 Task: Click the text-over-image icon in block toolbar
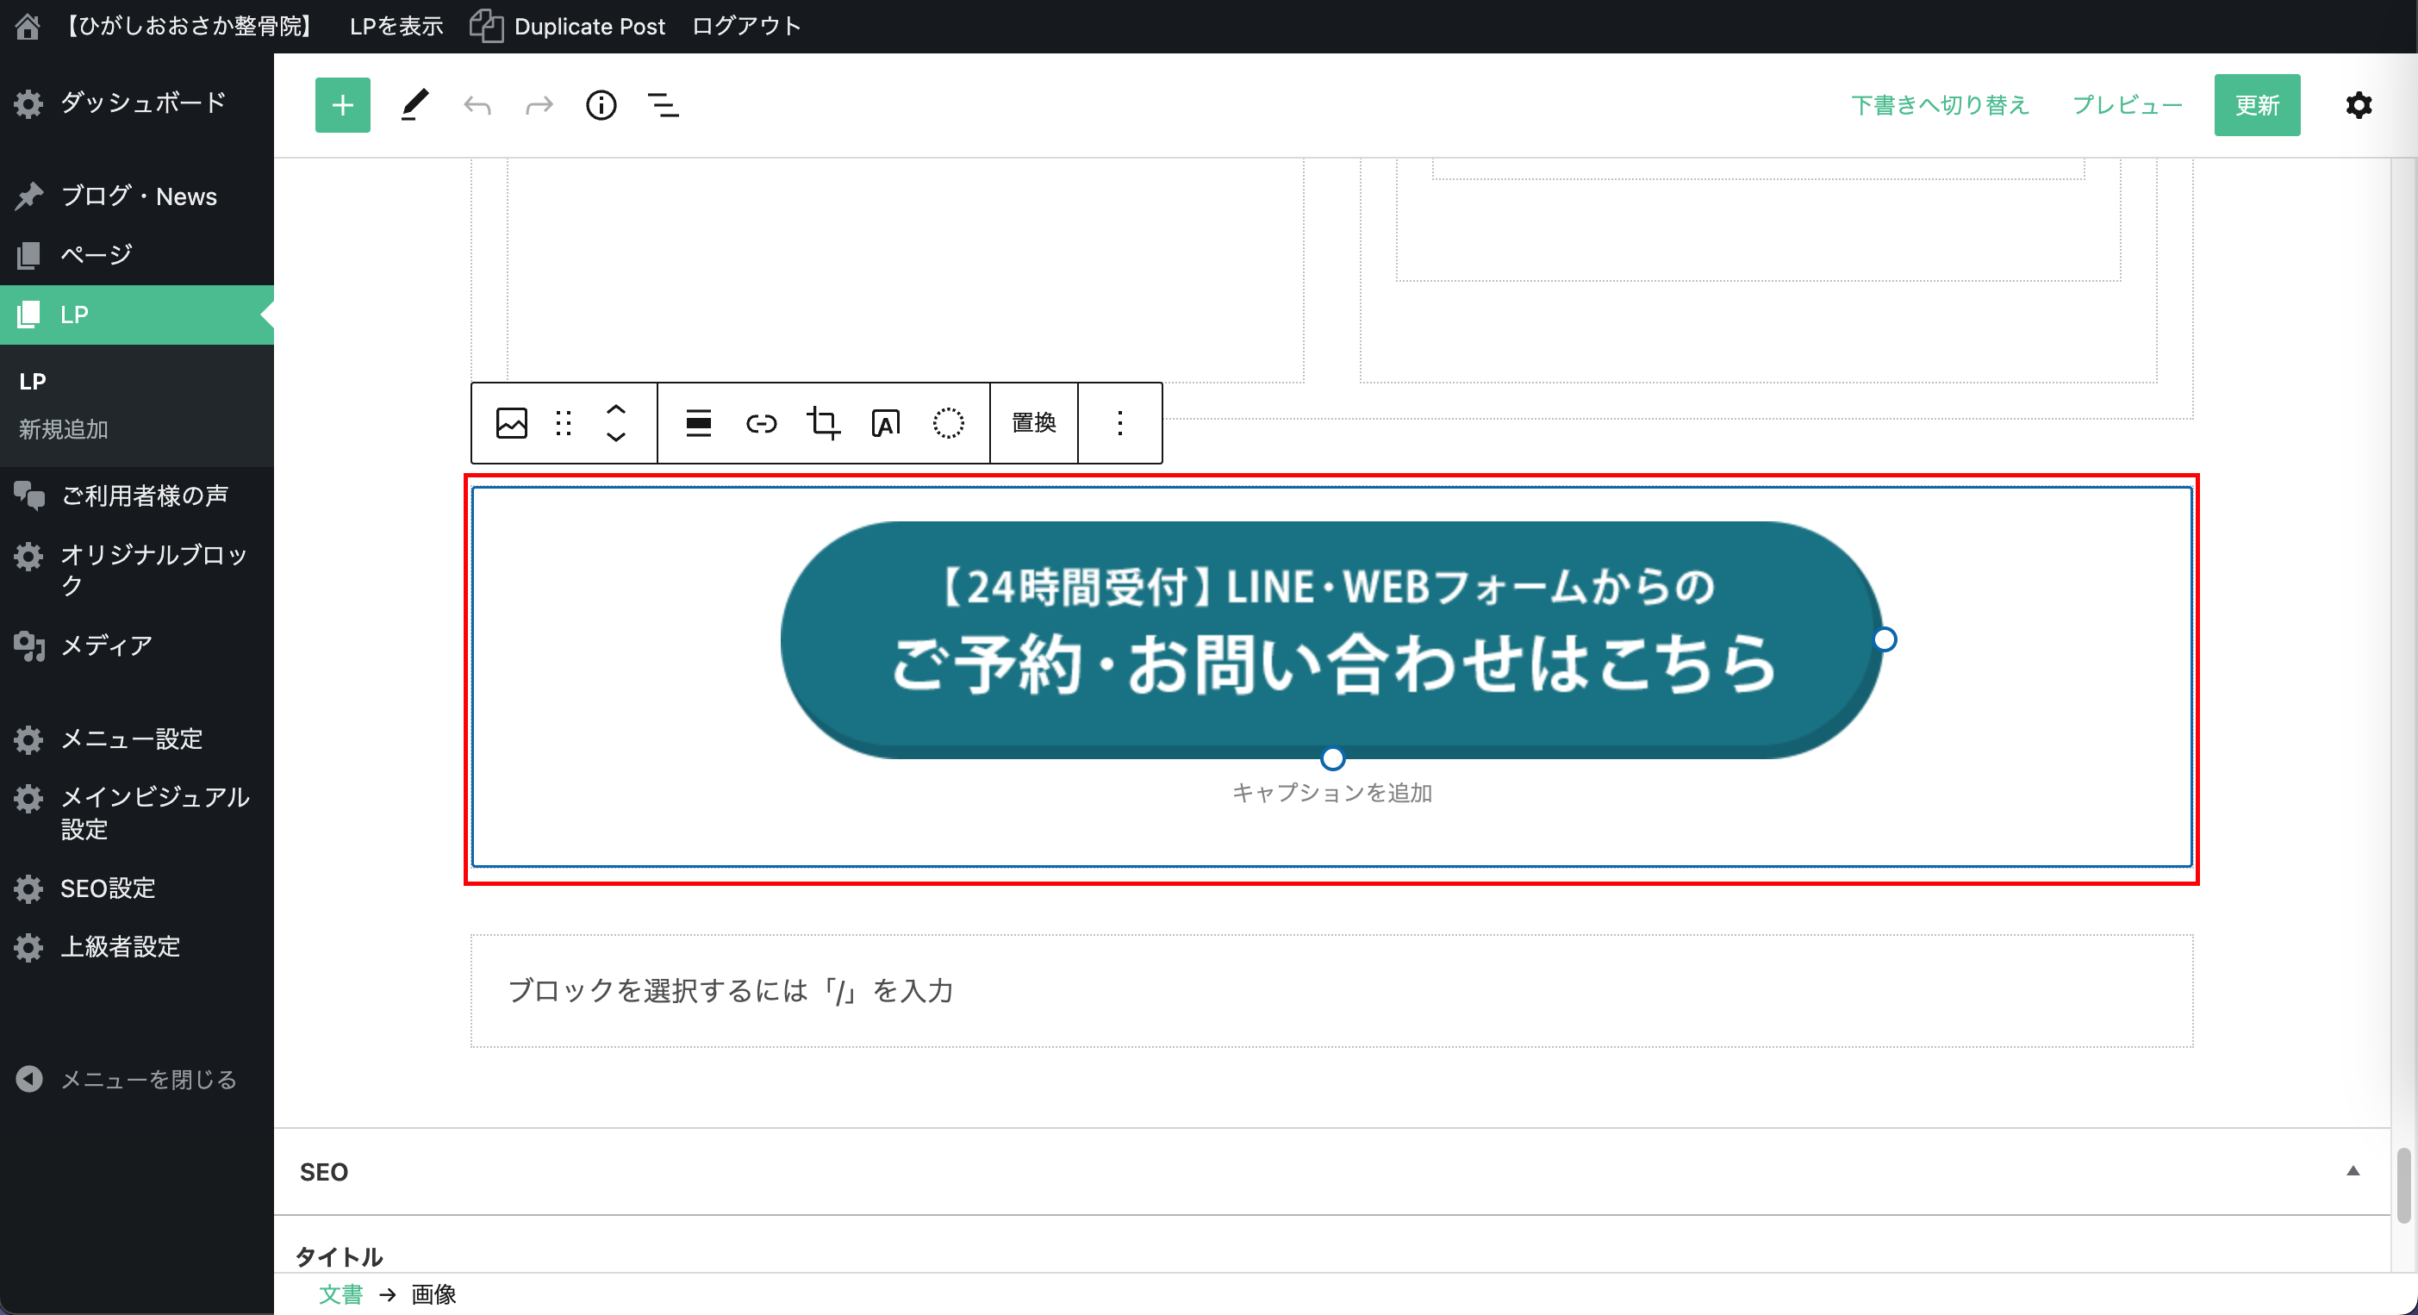point(885,423)
